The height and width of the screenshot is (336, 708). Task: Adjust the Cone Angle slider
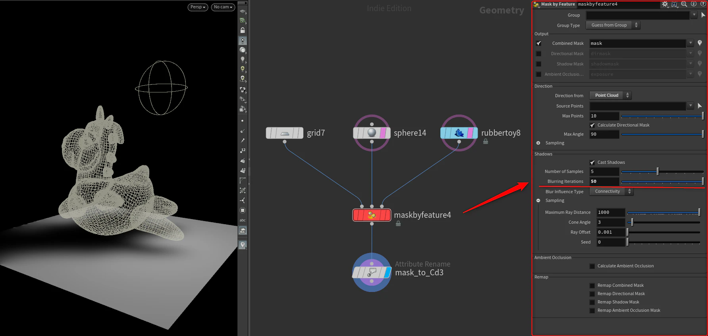pyautogui.click(x=663, y=222)
